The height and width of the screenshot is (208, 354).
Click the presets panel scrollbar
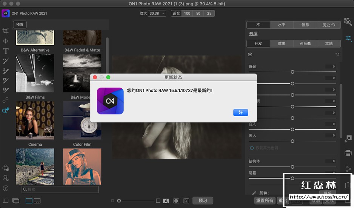pos(107,55)
